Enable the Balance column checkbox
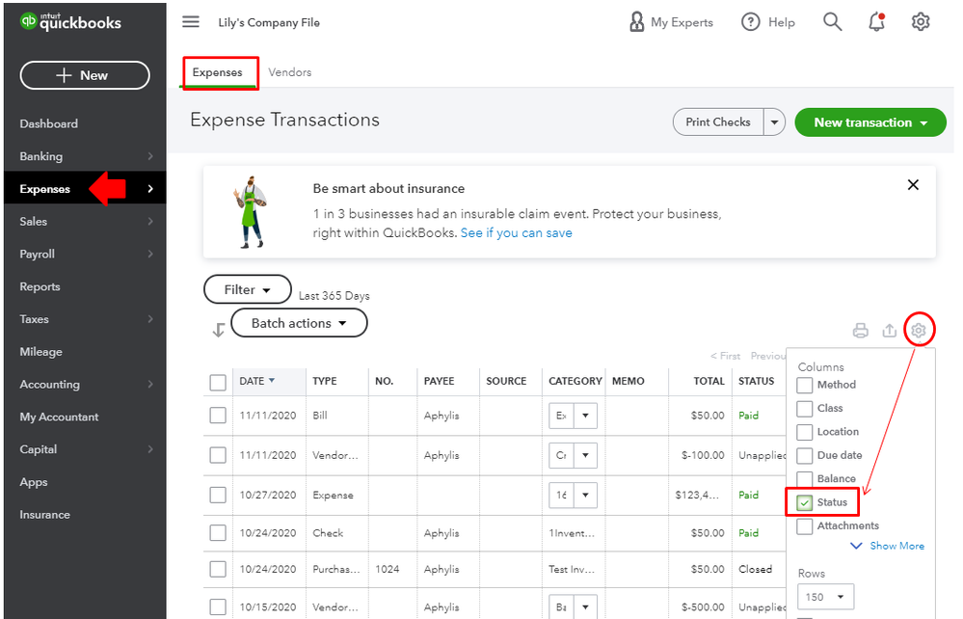Viewport: 963px width, 619px height. [x=805, y=479]
